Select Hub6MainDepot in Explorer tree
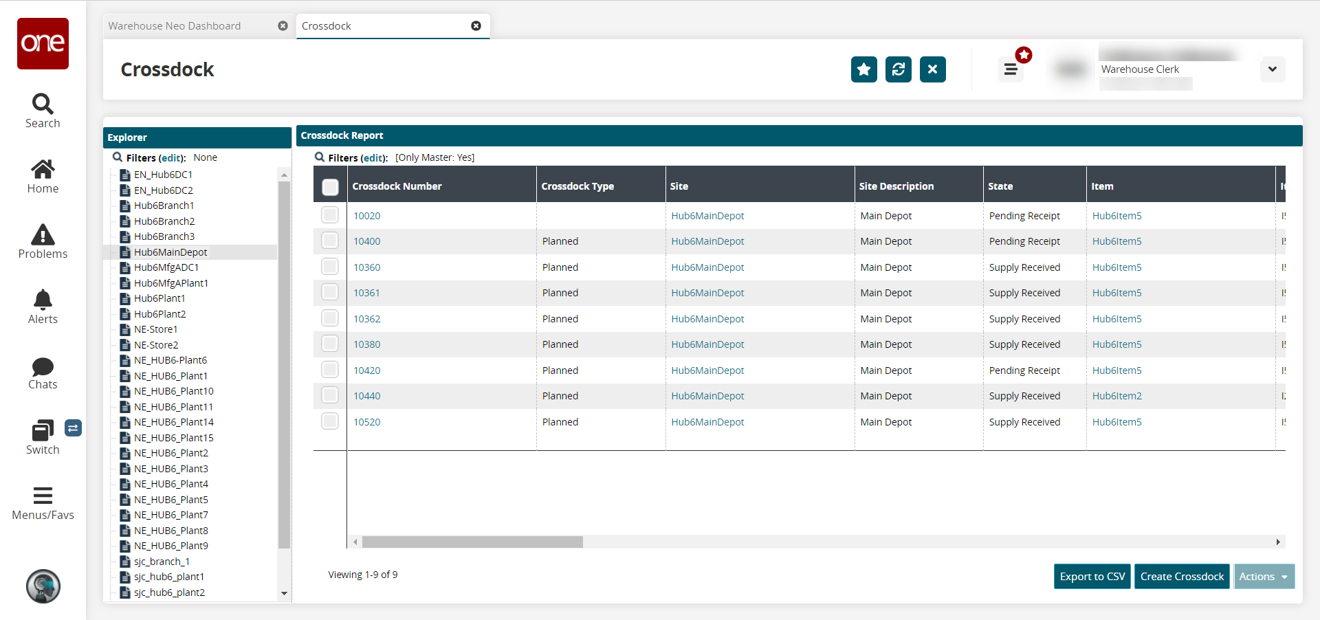The image size is (1320, 620). pos(170,252)
